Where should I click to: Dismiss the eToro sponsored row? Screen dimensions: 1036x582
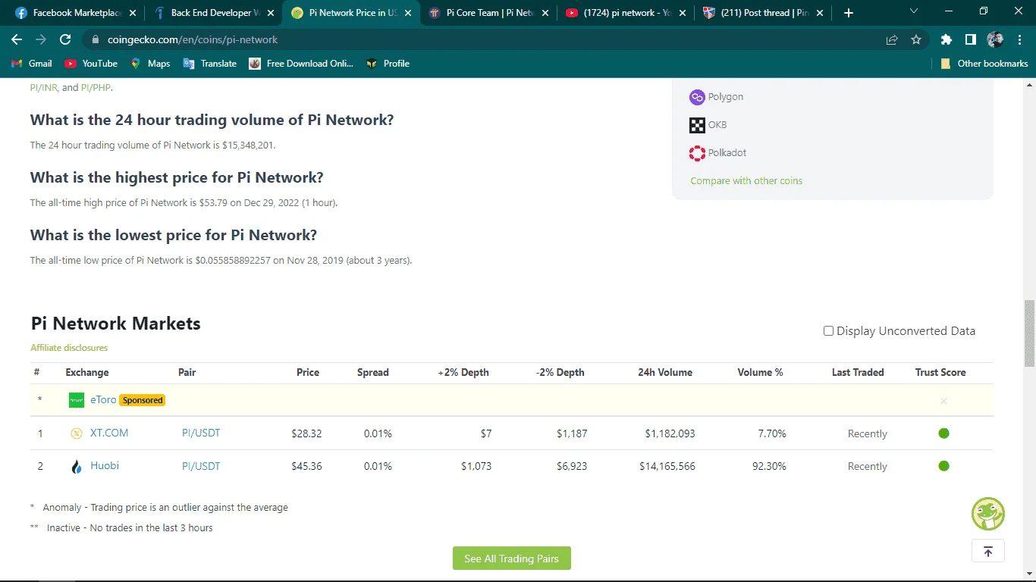pyautogui.click(x=943, y=401)
